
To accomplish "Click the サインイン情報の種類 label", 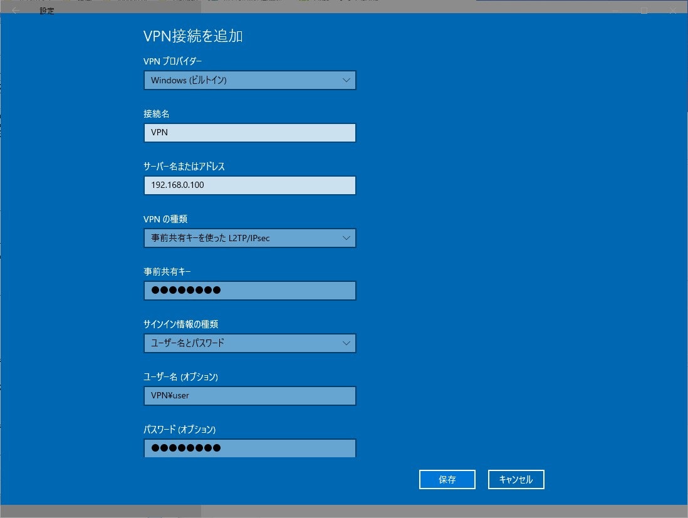I will (x=181, y=324).
